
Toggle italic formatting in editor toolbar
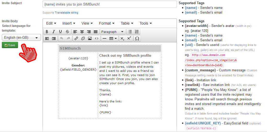(54, 32)
